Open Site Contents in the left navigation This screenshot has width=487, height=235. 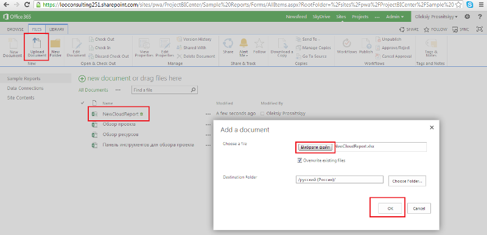21,98
